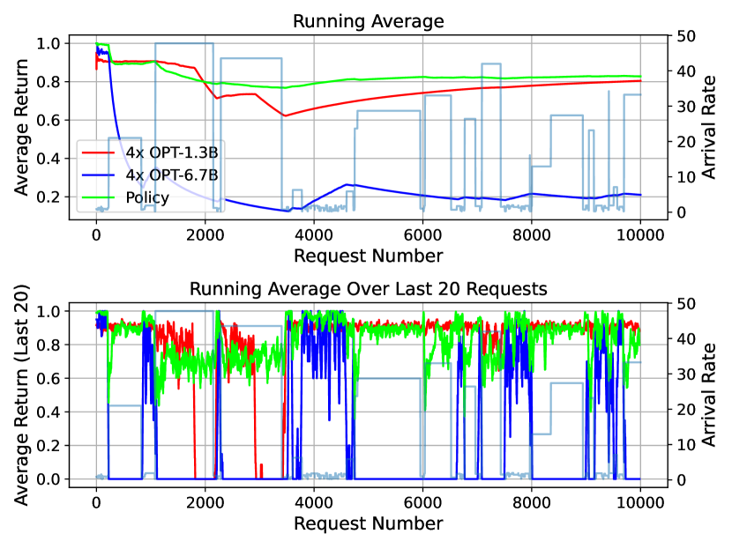
Task: Click "Request Number" label under the Running Average chart
Action: click(x=369, y=256)
